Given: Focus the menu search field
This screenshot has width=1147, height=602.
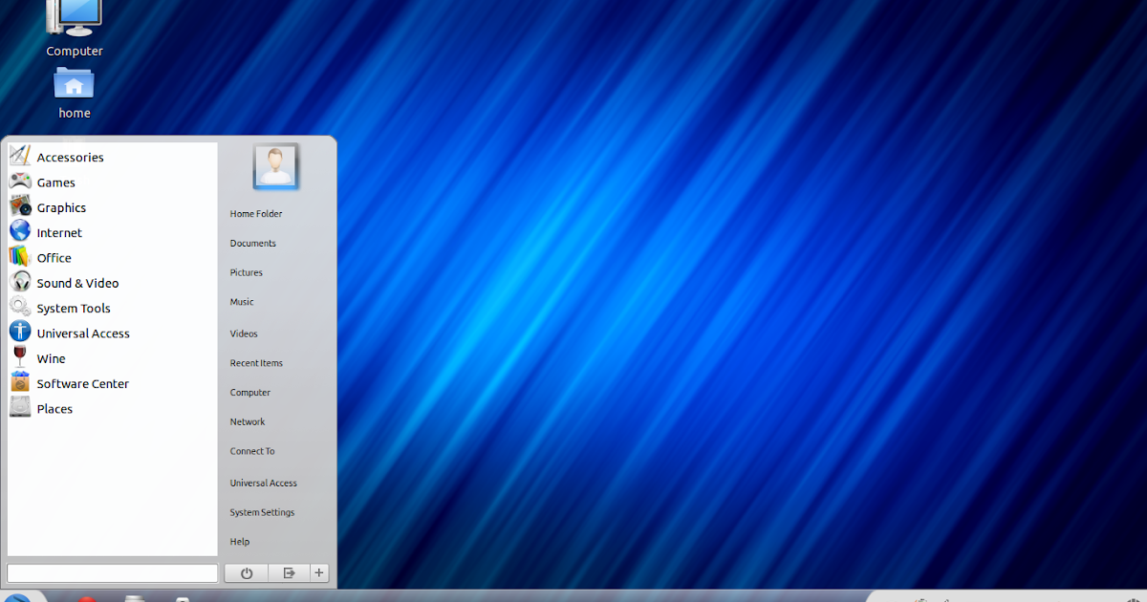Looking at the screenshot, I should pos(113,573).
